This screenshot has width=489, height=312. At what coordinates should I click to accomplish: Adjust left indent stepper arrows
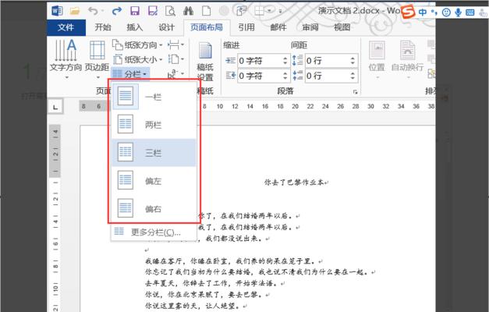click(x=285, y=61)
